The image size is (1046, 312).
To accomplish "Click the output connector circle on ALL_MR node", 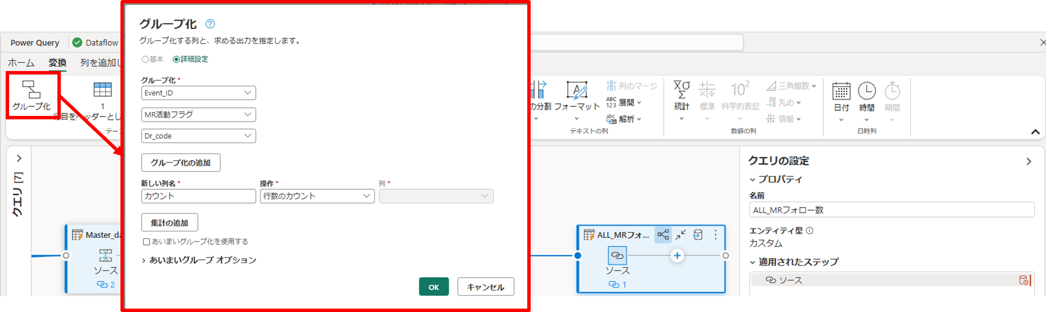I will coord(726,256).
